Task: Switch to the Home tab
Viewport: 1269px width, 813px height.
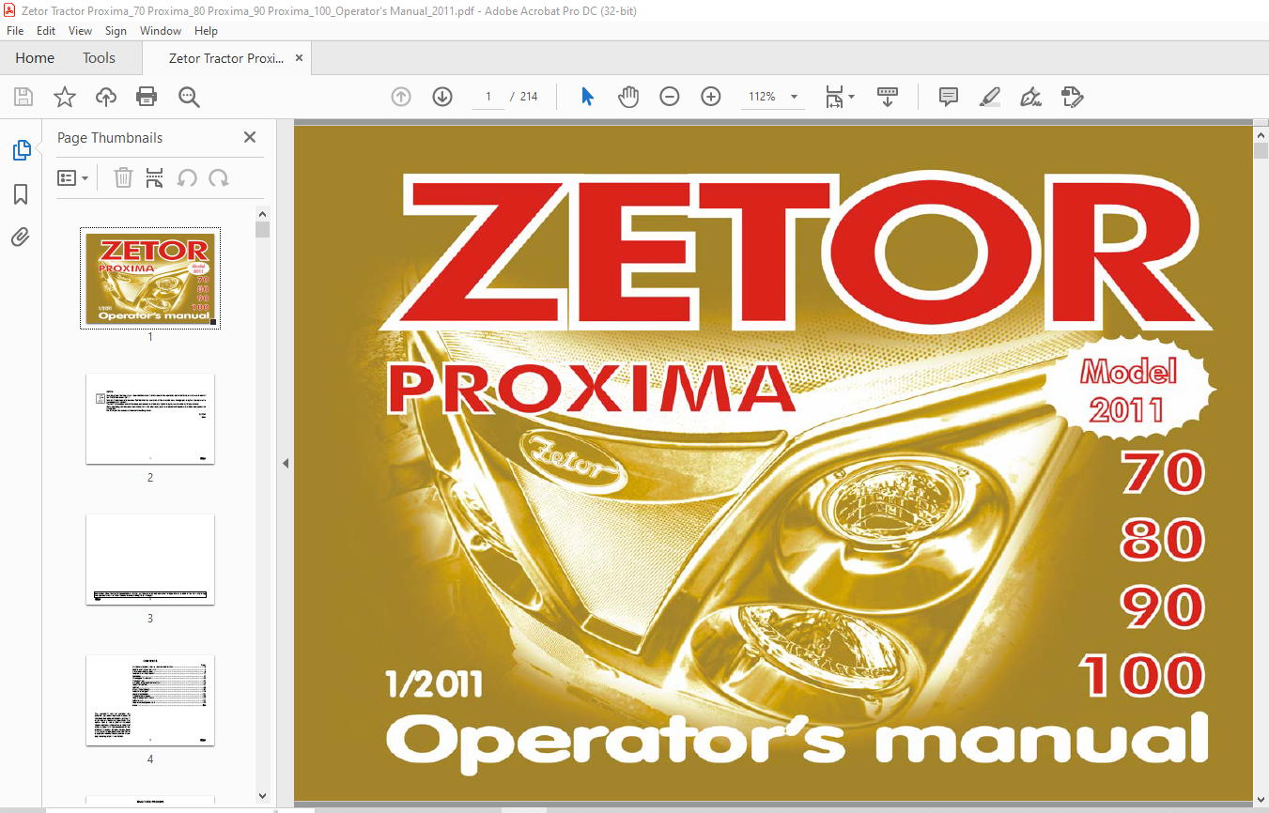Action: 35,57
